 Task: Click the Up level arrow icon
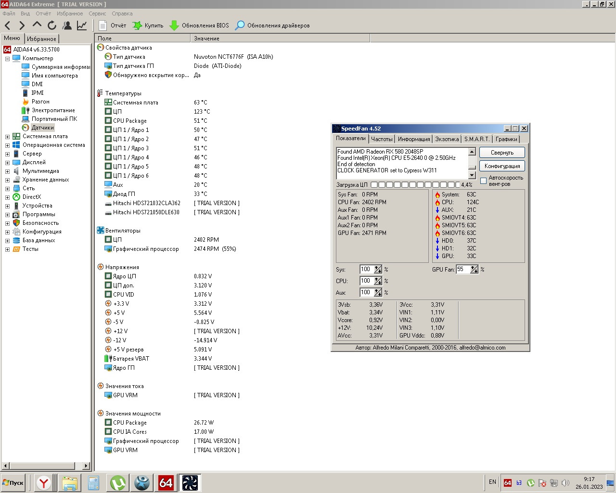(37, 25)
